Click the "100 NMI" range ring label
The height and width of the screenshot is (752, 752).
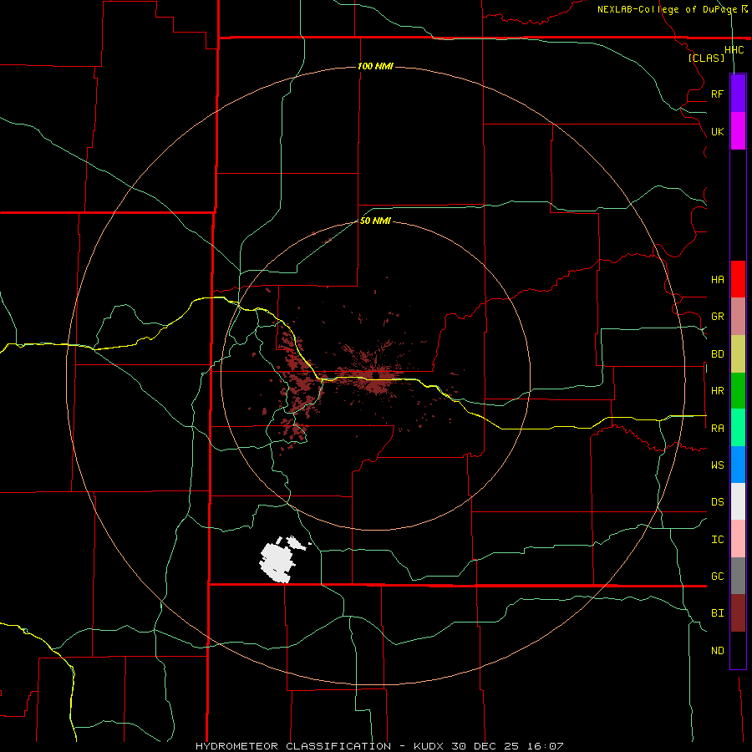pos(375,66)
